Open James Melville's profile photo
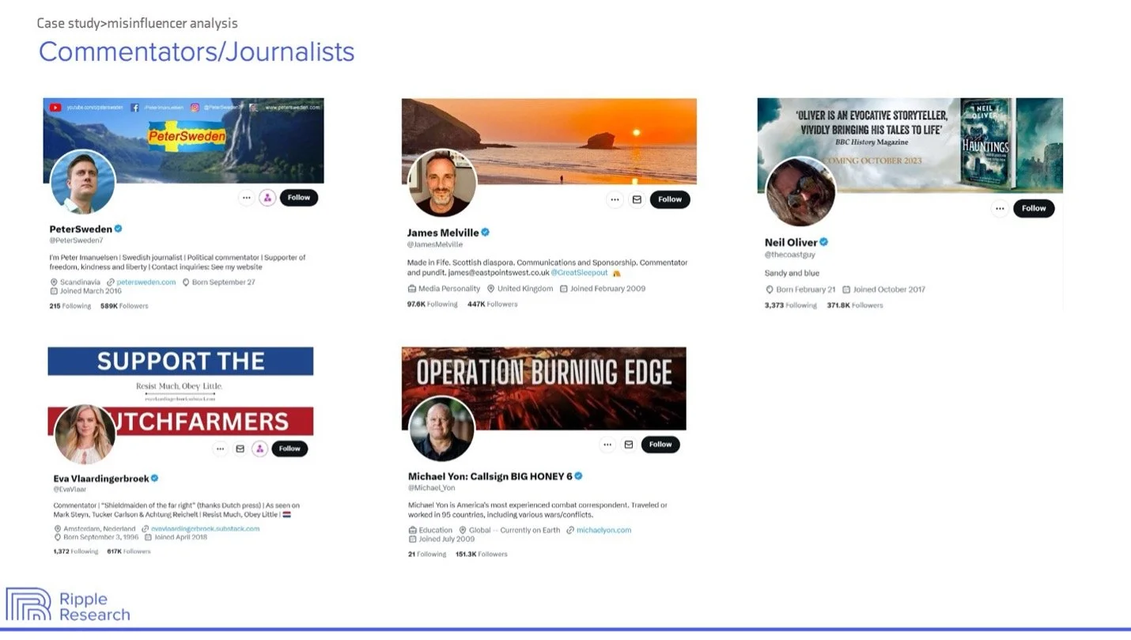 click(x=442, y=183)
